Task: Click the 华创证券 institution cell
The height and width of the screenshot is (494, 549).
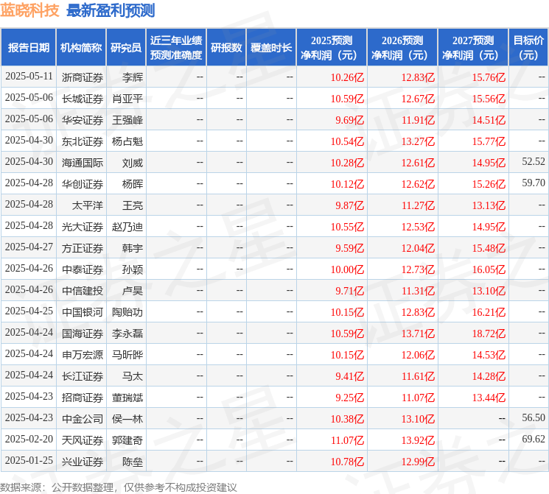Action: [83, 183]
